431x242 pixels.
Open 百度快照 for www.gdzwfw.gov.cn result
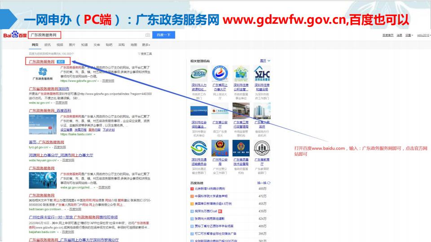[x=108, y=81]
